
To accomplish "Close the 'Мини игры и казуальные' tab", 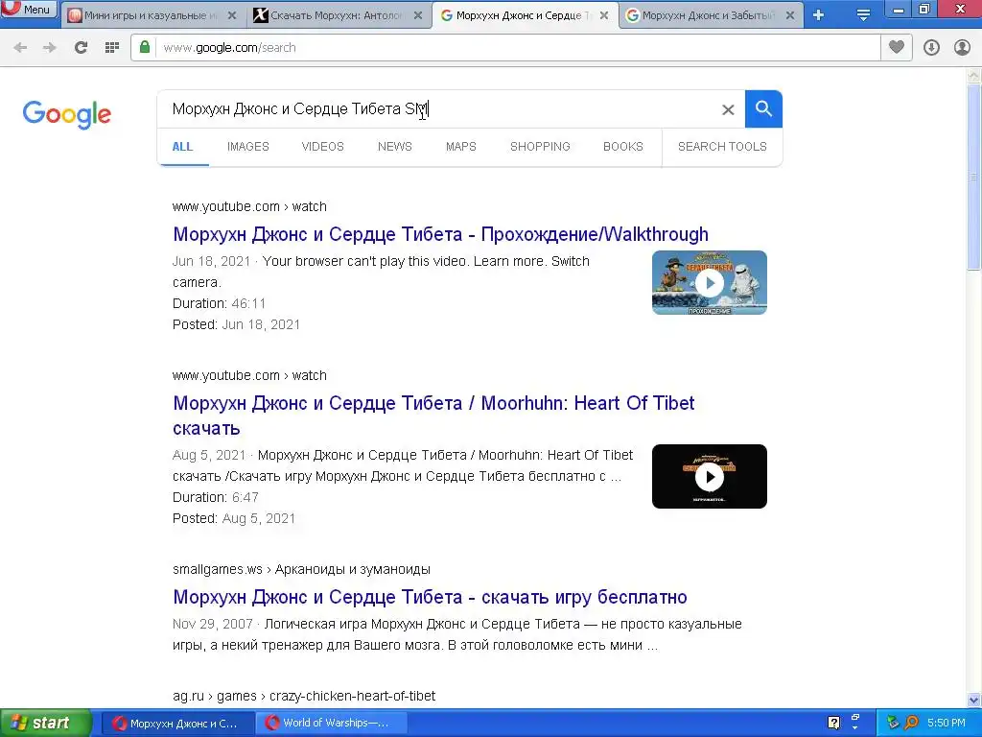I will click(x=232, y=15).
